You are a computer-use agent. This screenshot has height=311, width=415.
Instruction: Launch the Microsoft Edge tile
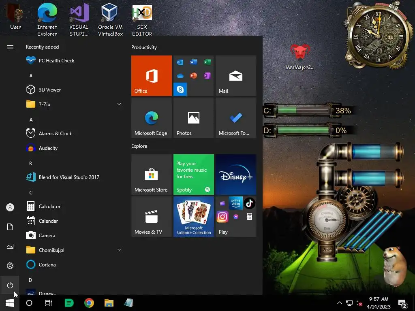click(x=152, y=118)
